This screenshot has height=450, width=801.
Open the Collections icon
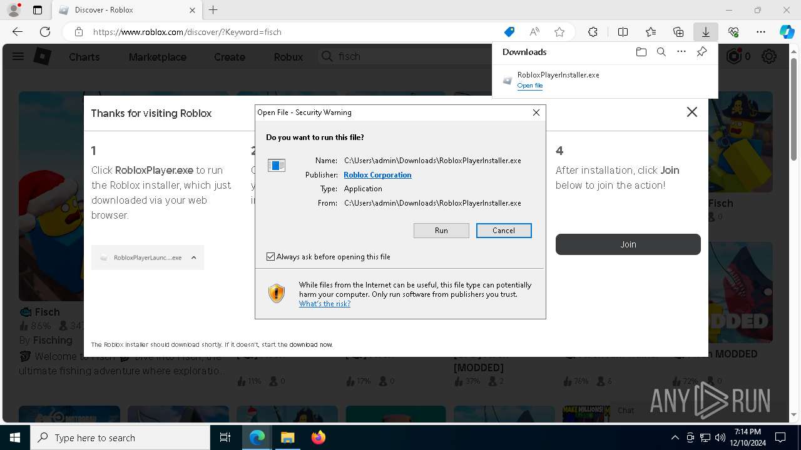pyautogui.click(x=678, y=32)
